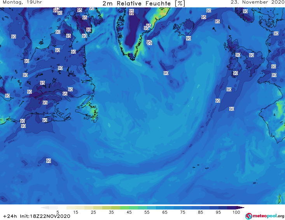The width and height of the screenshot is (285, 220).
Task: Select the 'Montag, 19Uhr' time label
Action: coord(22,2)
